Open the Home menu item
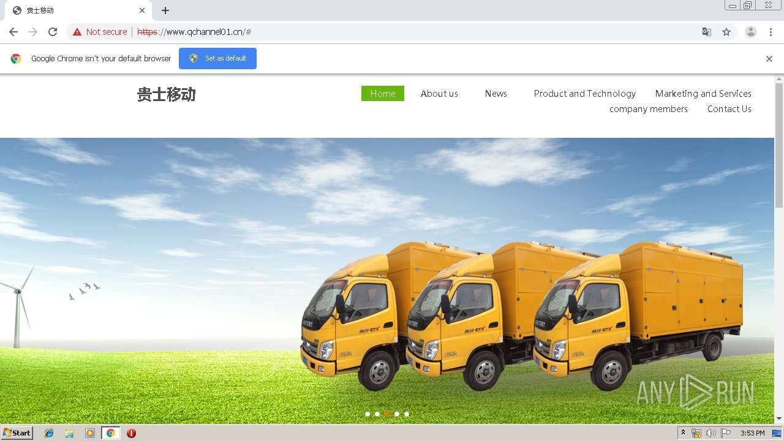The image size is (784, 441). pyautogui.click(x=383, y=93)
